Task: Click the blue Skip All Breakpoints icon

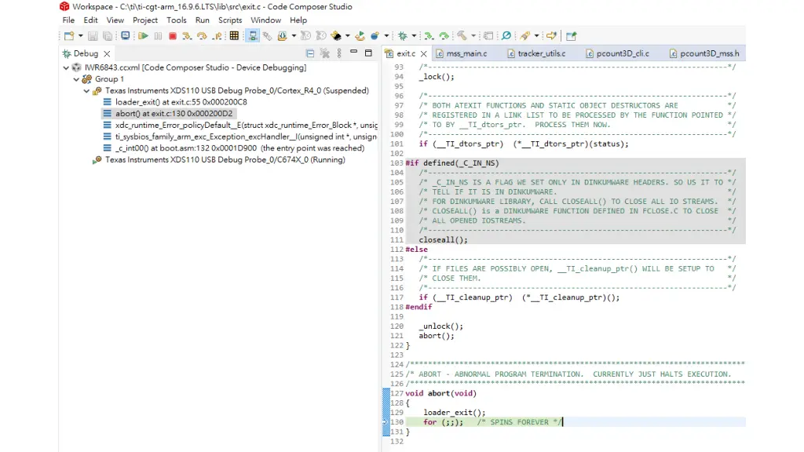Action: click(506, 36)
